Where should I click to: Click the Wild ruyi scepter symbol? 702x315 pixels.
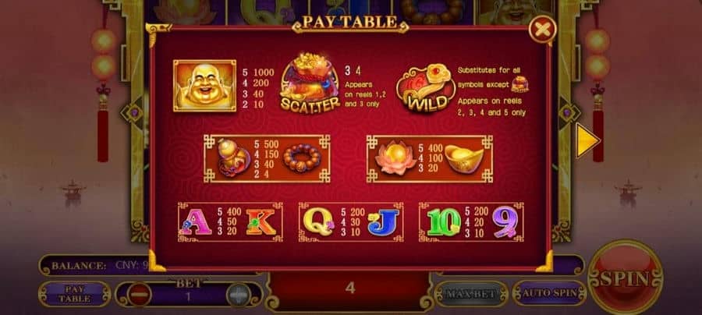click(426, 87)
